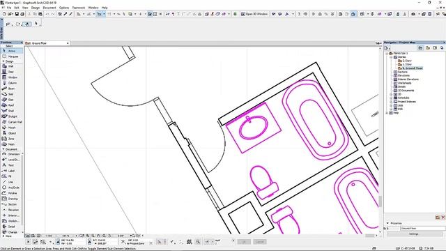Open the Edit menu
Image resolution: width=446 pixels, height=251 pixels.
(17, 8)
